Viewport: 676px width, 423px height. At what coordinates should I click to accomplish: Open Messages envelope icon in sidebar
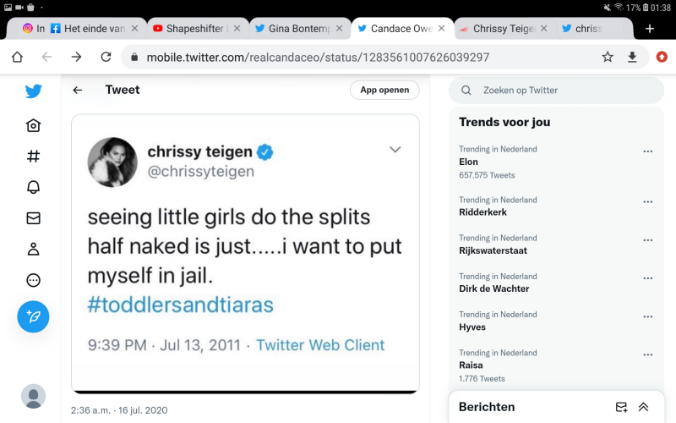pos(33,218)
